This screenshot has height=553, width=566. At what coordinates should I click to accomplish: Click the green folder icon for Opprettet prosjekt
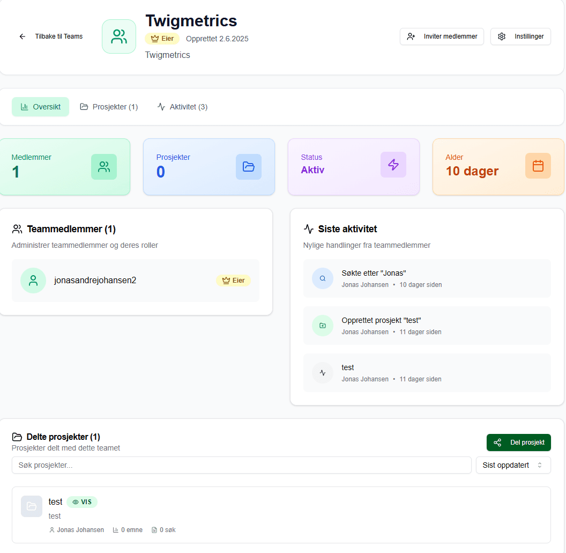click(323, 326)
